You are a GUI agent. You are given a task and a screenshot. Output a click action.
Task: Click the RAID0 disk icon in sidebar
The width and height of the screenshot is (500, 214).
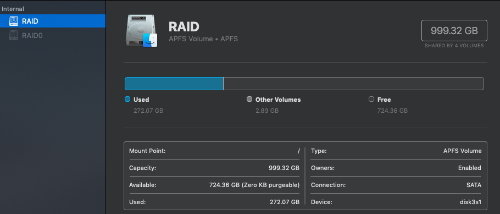[x=14, y=35]
